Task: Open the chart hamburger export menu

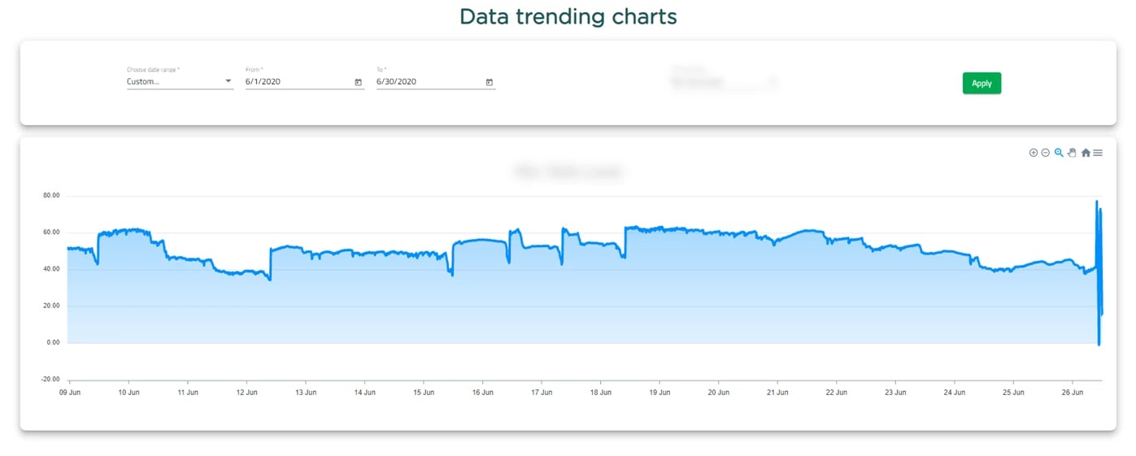Action: (1098, 153)
